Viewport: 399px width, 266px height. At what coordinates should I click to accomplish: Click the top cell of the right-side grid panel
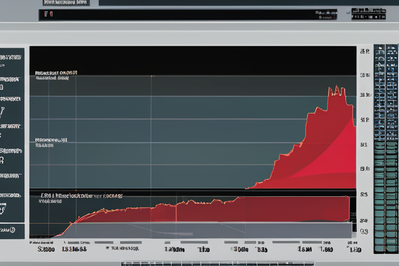pos(379,51)
